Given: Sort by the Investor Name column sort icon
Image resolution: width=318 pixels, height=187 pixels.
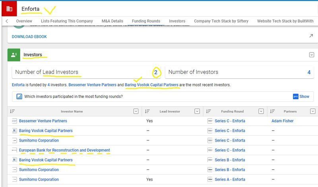Looking at the screenshot, I should tap(13, 111).
